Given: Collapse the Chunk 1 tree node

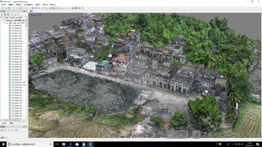Looking at the screenshot, I should click(2, 20).
